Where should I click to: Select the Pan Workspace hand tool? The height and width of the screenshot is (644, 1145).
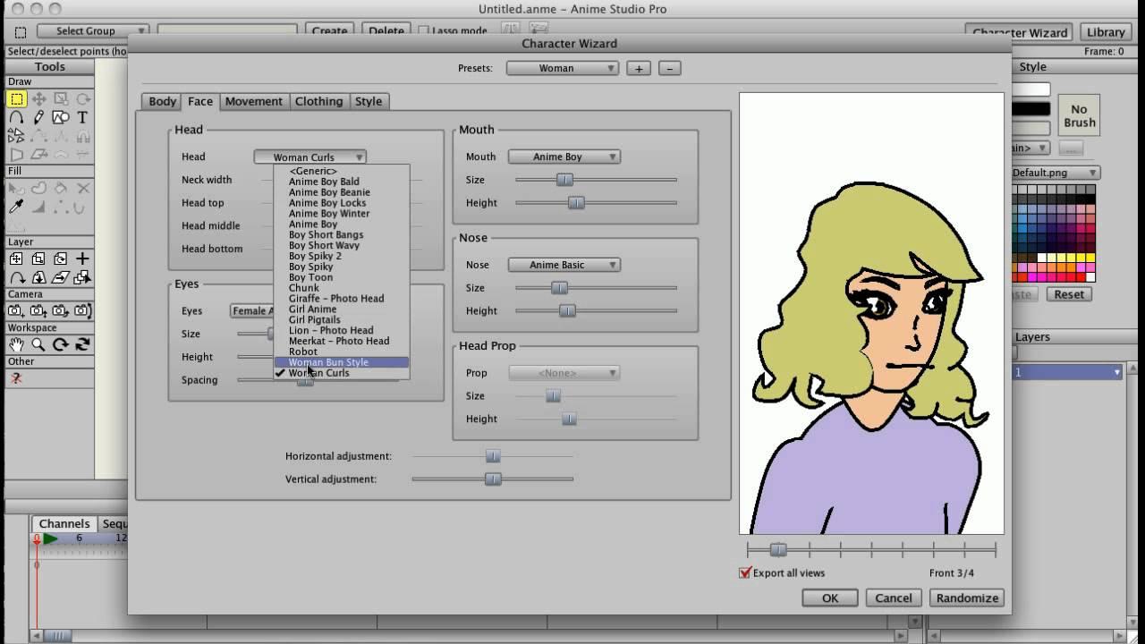click(16, 344)
